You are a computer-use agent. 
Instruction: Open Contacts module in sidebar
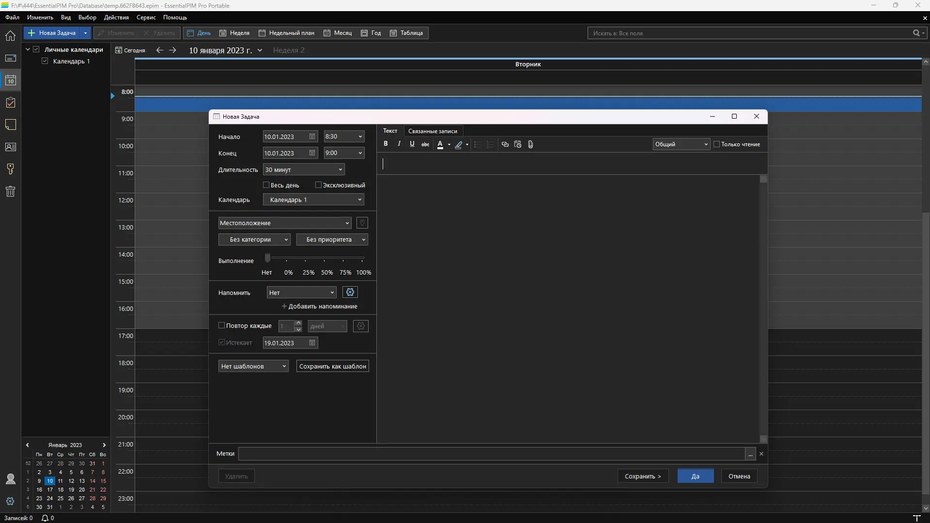pyautogui.click(x=10, y=147)
